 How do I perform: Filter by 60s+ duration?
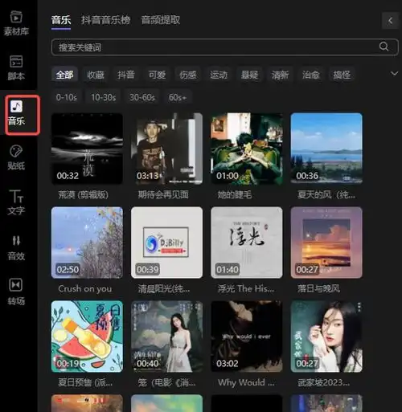[x=178, y=97]
